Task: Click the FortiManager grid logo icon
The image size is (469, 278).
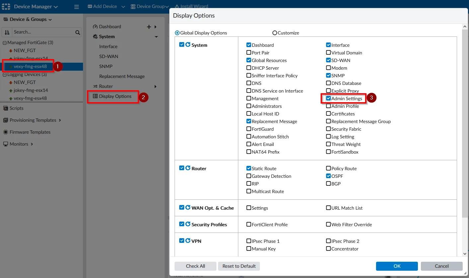Action: [7, 6]
